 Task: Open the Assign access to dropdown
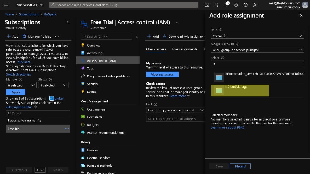(x=257, y=50)
